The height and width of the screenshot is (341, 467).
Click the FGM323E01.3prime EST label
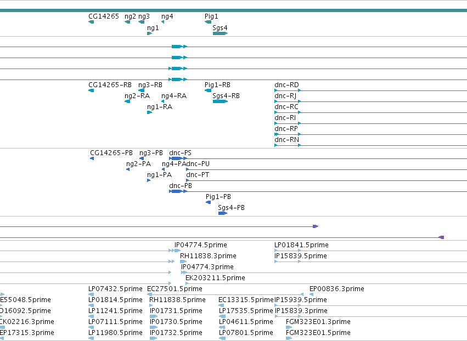[x=318, y=322]
